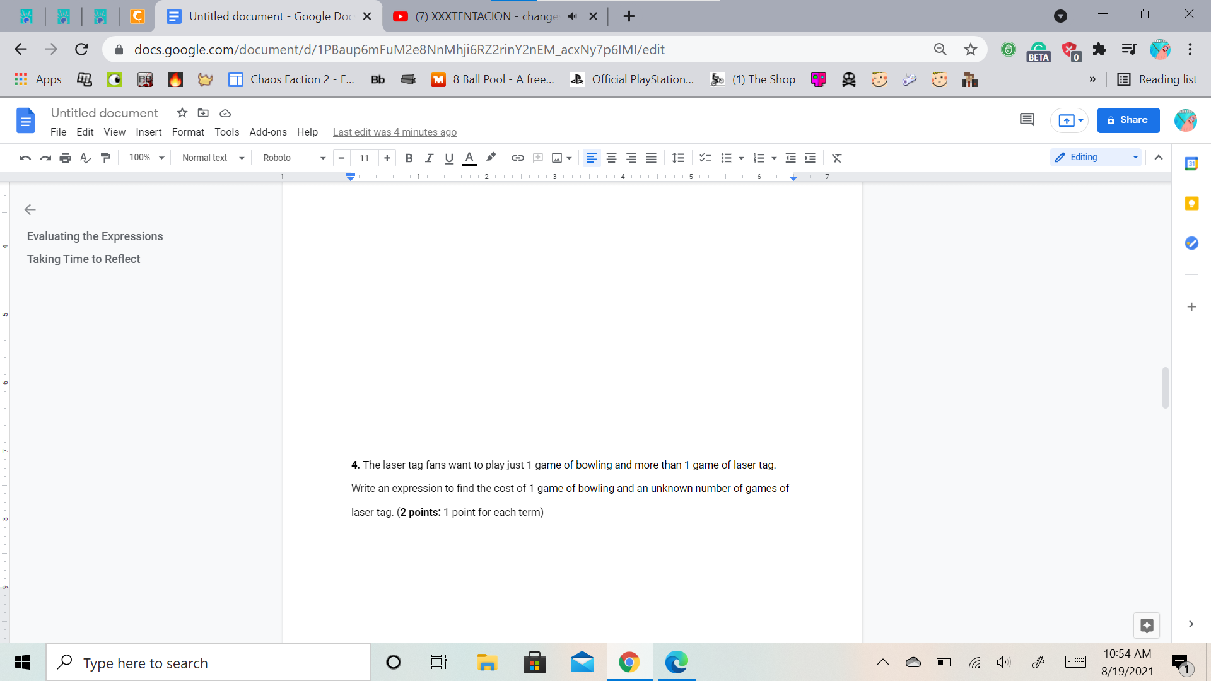
Task: Open the Explore button at bottom right
Action: click(x=1147, y=625)
